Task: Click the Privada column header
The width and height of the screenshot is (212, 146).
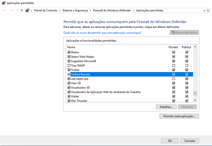Action: click(x=173, y=47)
